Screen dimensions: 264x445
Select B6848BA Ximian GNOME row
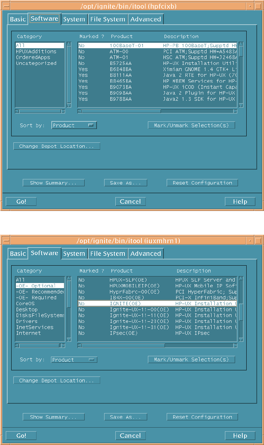point(157,69)
